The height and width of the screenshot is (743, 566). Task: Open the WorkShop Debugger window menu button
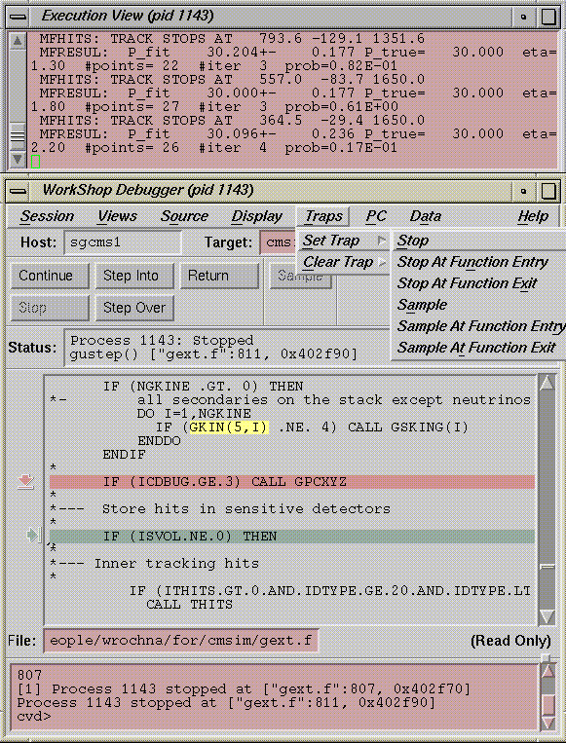coord(18,191)
